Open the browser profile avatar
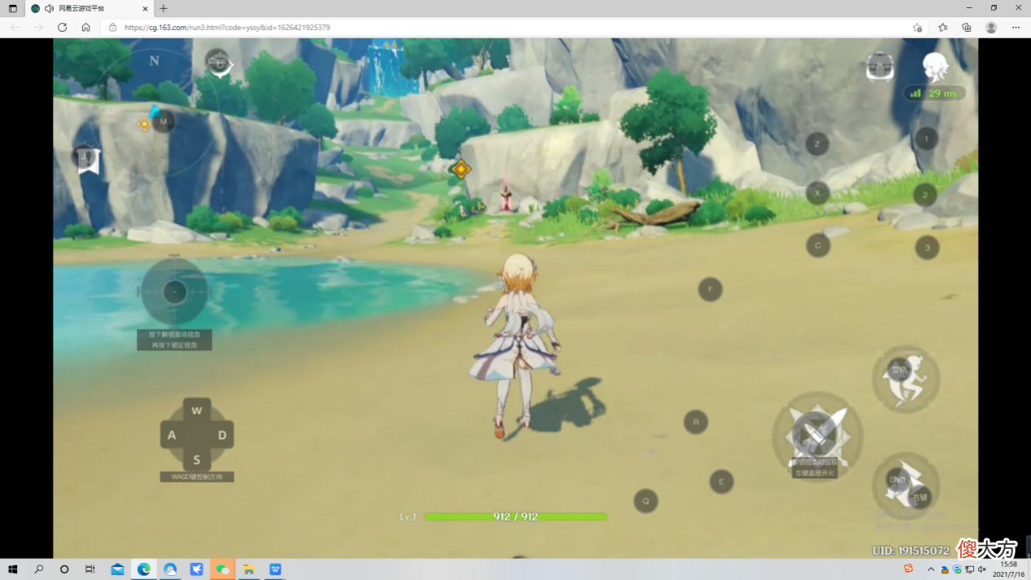 991,27
